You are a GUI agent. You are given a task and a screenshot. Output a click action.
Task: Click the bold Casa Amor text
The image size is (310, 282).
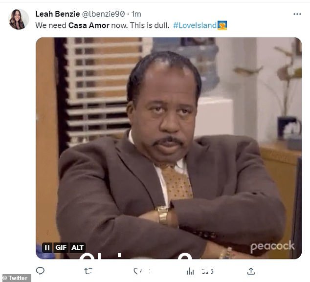[x=89, y=25]
